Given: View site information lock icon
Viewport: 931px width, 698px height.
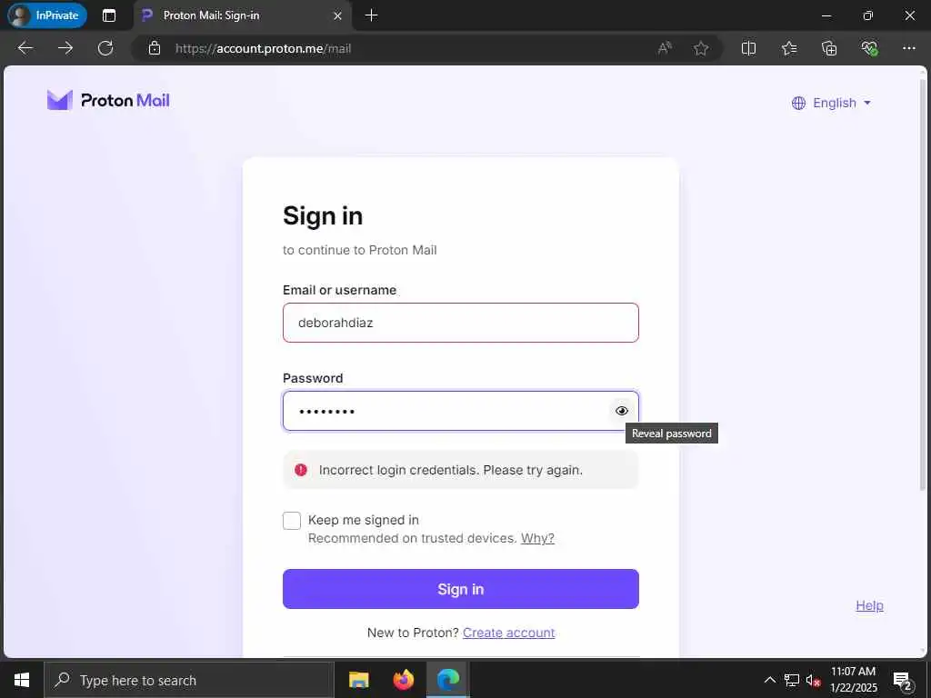Looking at the screenshot, I should click(155, 48).
